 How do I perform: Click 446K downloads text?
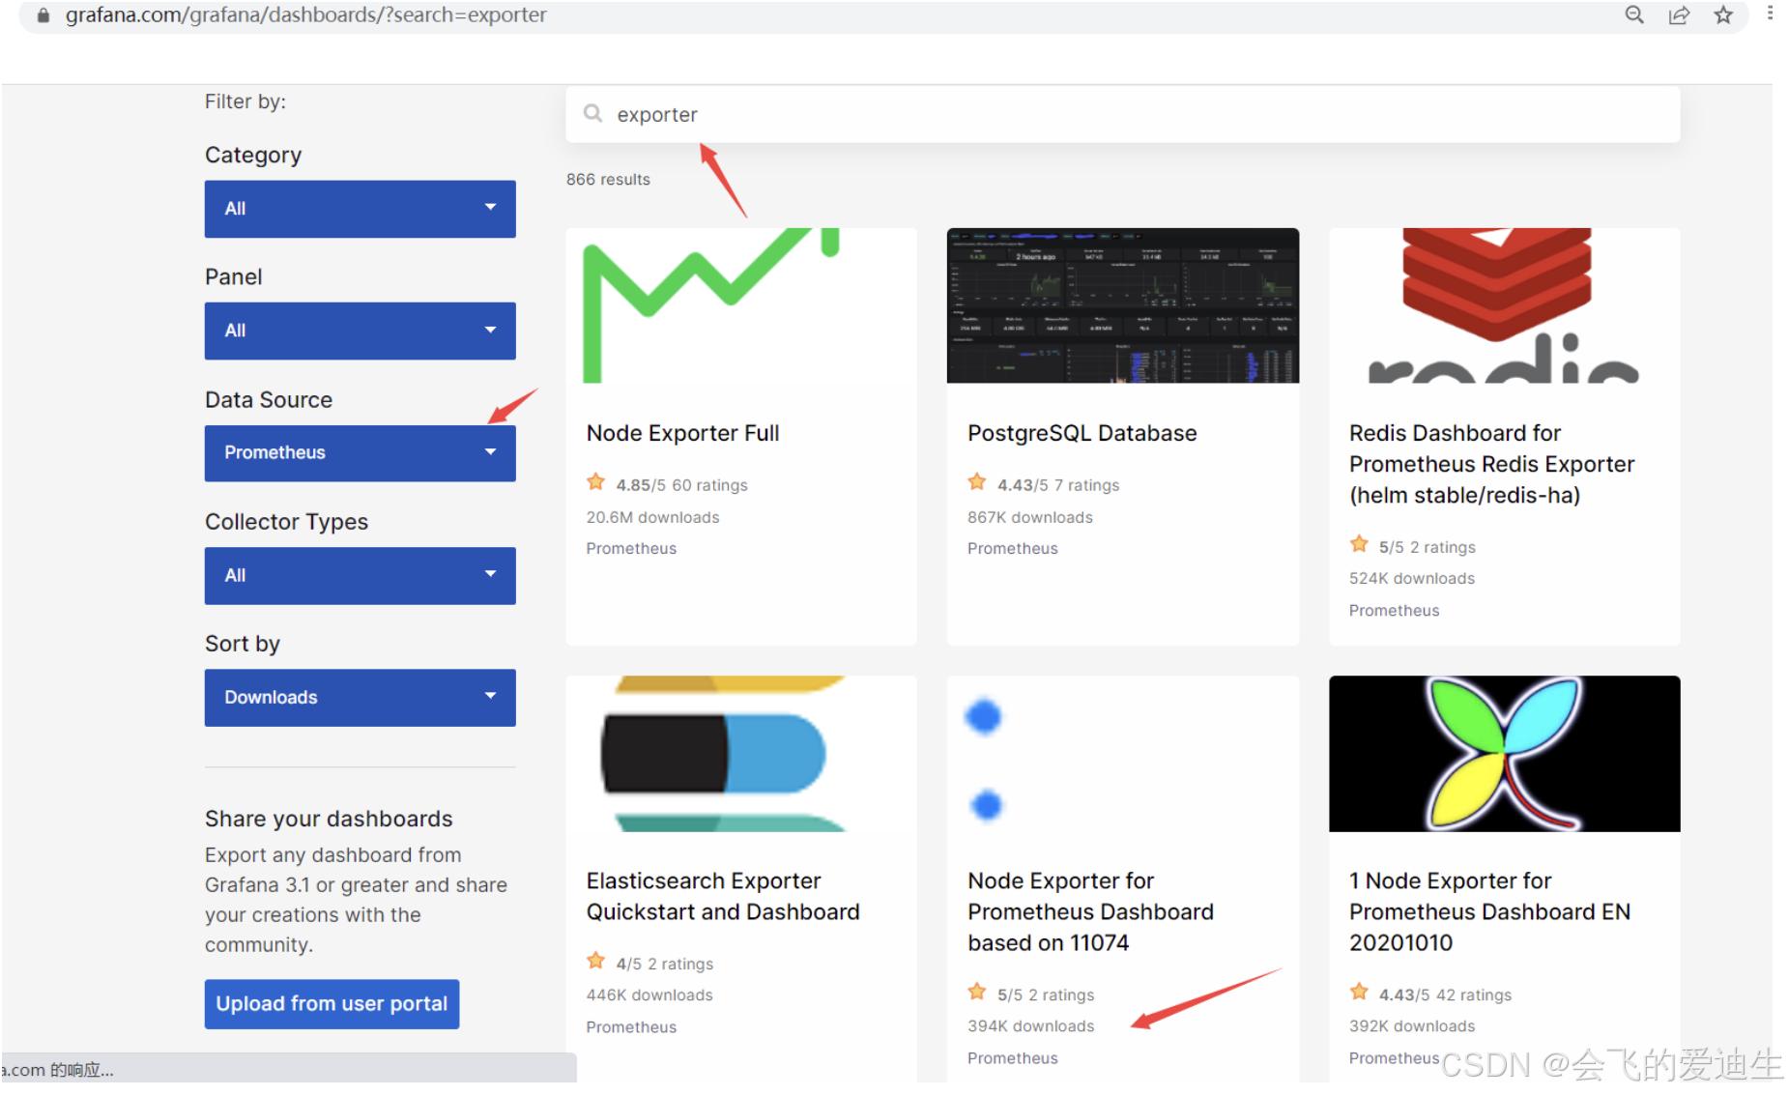coord(649,995)
